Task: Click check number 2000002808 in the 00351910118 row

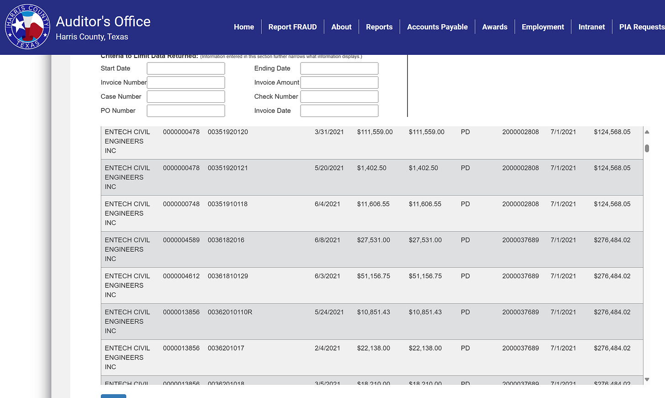Action: point(521,204)
